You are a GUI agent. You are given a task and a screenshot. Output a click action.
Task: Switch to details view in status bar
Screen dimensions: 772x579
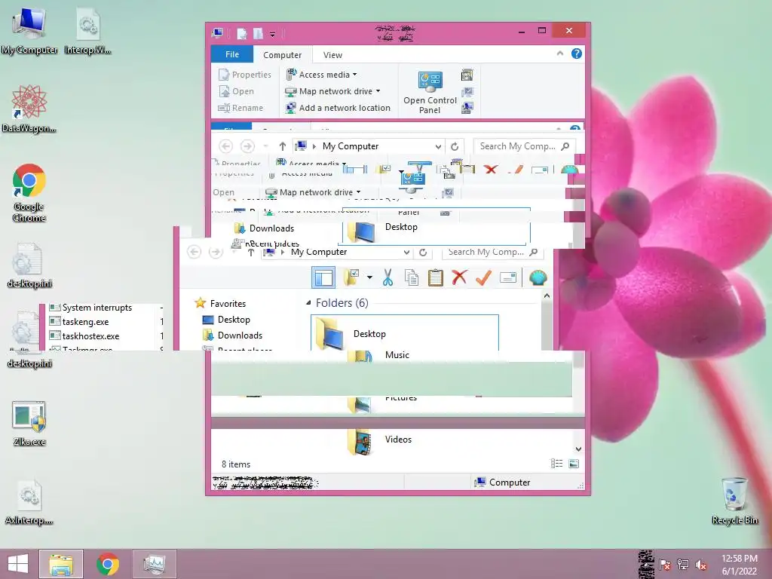[556, 464]
